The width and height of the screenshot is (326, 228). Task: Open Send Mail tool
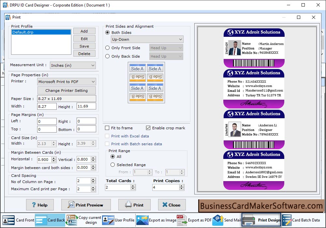click(x=227, y=220)
